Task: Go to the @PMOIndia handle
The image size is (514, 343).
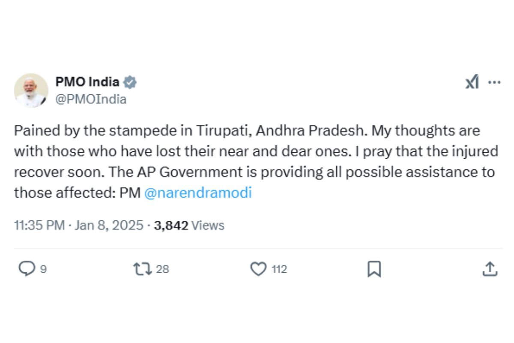Action: pyautogui.click(x=91, y=99)
